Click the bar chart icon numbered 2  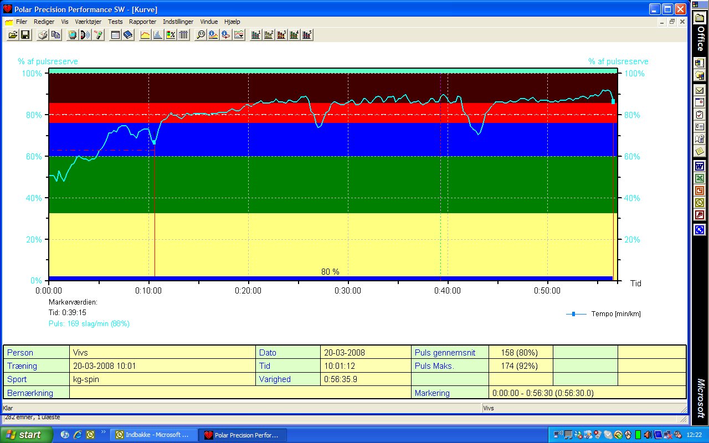[269, 35]
